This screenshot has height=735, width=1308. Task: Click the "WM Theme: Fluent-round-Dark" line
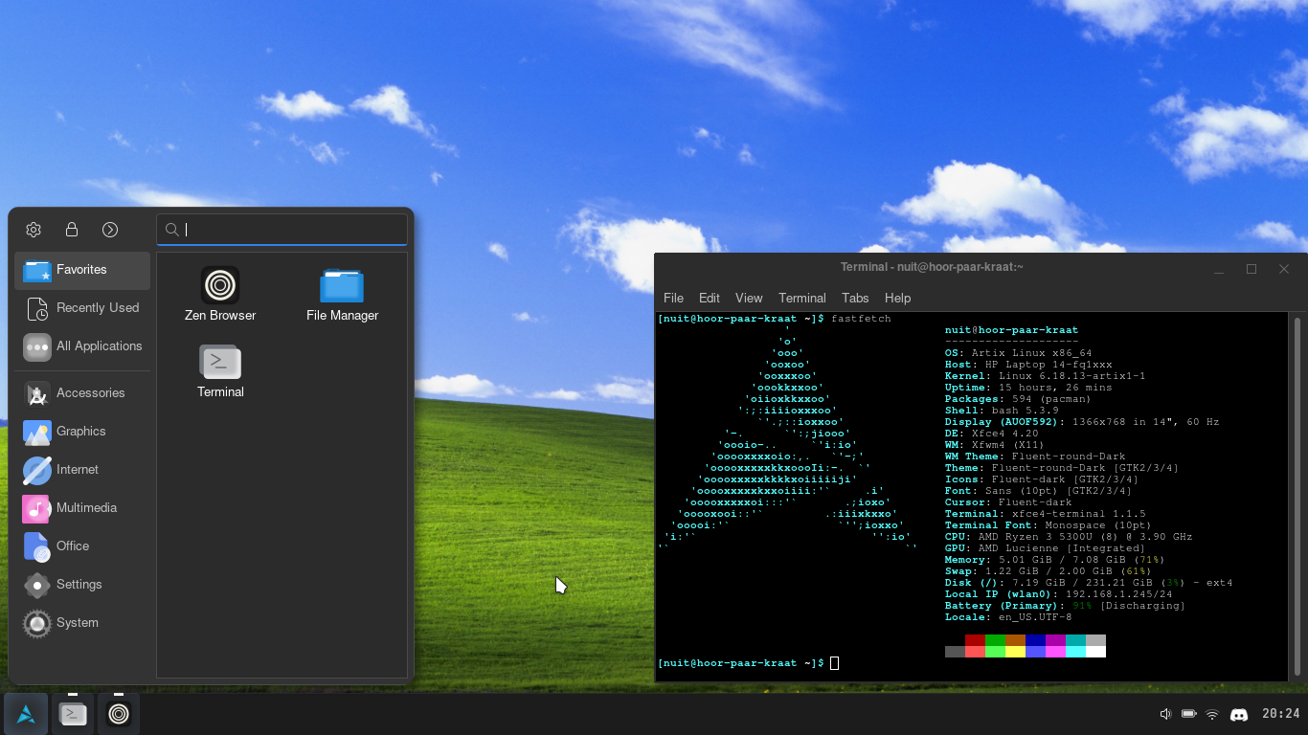pos(1035,457)
